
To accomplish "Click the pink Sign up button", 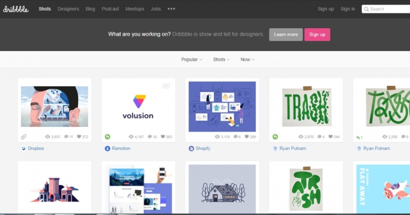I will [x=317, y=35].
